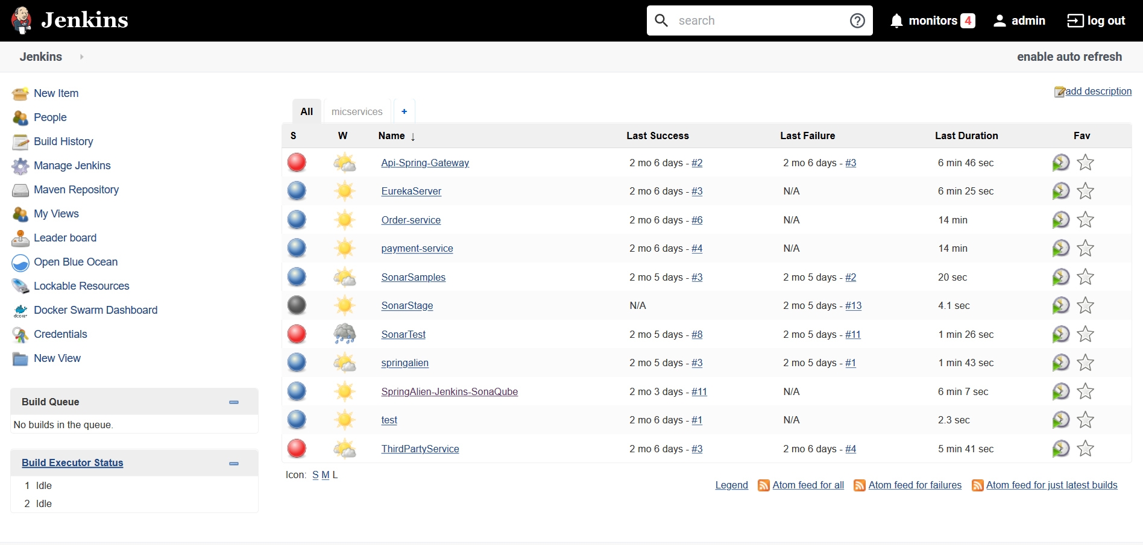Toggle favorite star for ThirdPartyService
Viewport: 1143px width, 545px height.
pyautogui.click(x=1086, y=448)
